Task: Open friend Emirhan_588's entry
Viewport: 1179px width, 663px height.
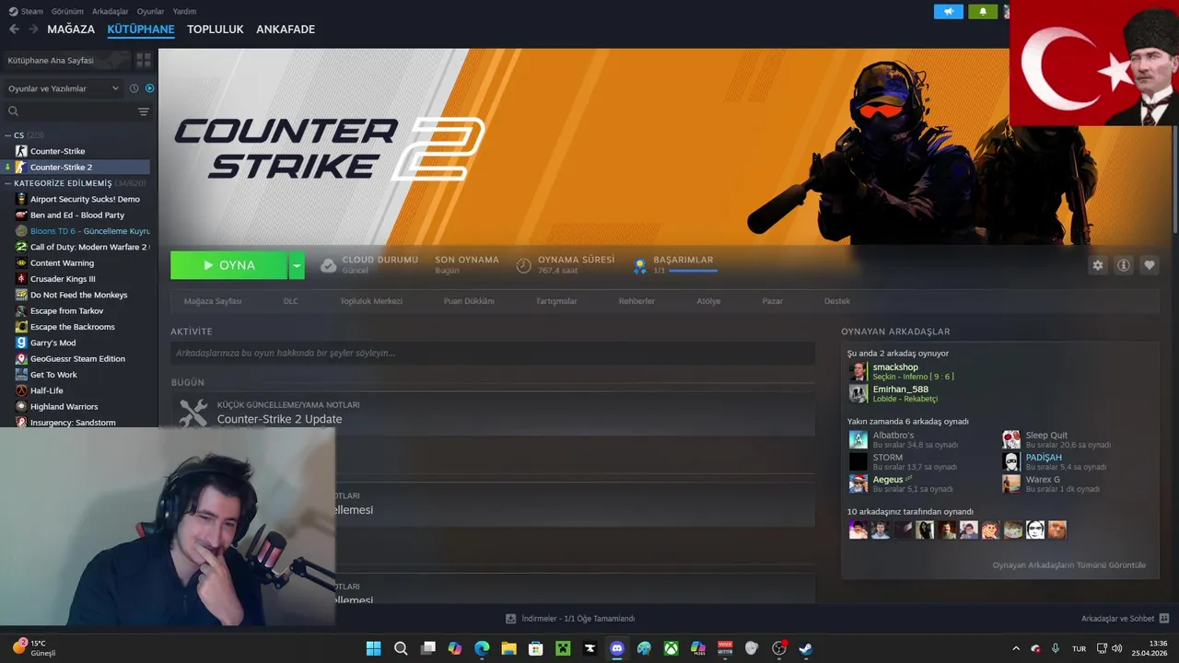Action: 900,390
